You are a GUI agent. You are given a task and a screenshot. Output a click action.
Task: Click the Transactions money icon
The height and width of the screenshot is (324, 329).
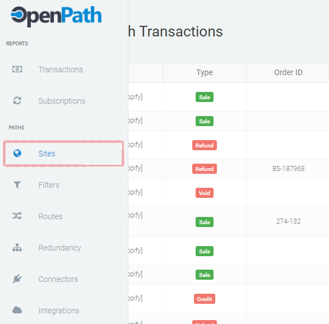tap(17, 70)
